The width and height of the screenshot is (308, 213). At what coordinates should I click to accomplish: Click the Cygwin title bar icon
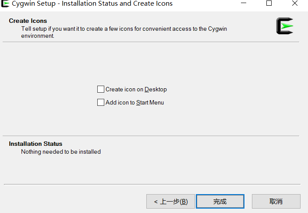point(5,4)
